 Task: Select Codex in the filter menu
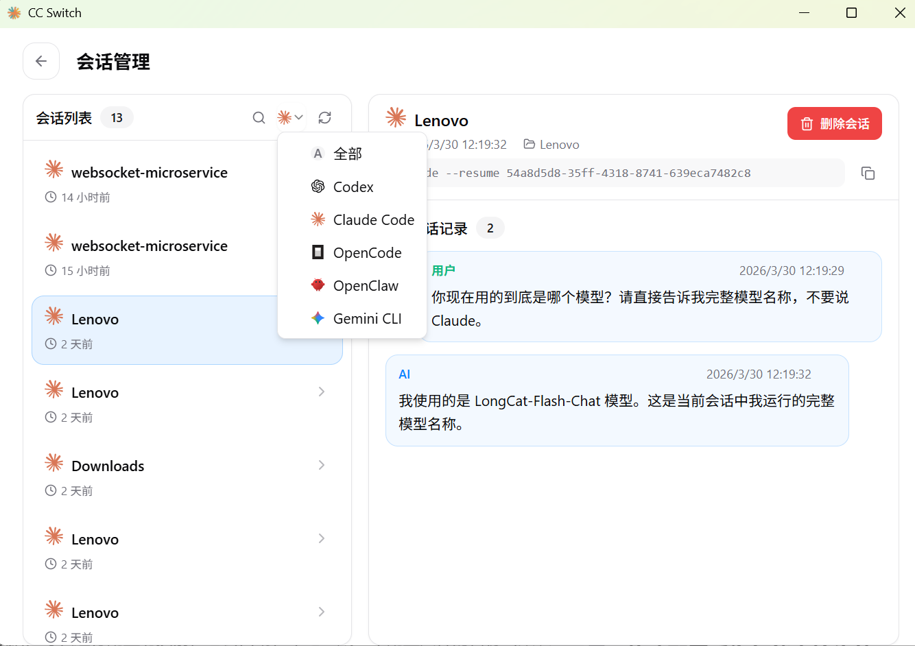coord(352,187)
